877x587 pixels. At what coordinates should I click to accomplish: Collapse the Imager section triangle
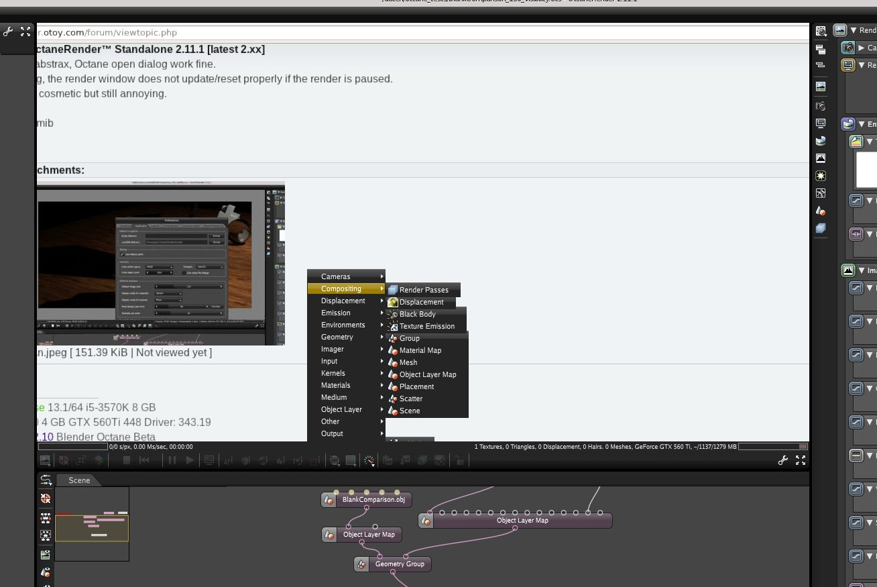tap(862, 270)
